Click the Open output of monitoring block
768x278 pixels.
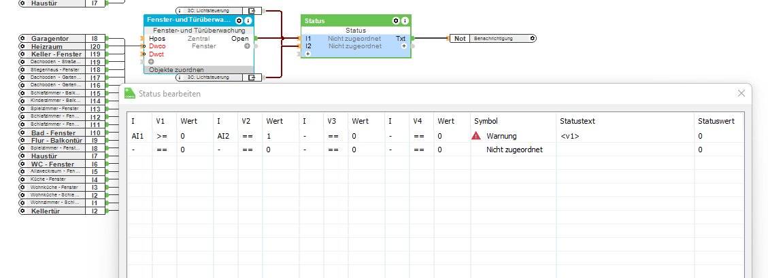pyautogui.click(x=240, y=38)
